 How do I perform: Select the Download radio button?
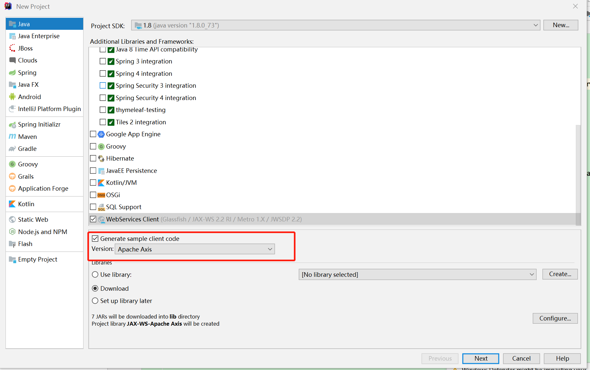click(95, 288)
